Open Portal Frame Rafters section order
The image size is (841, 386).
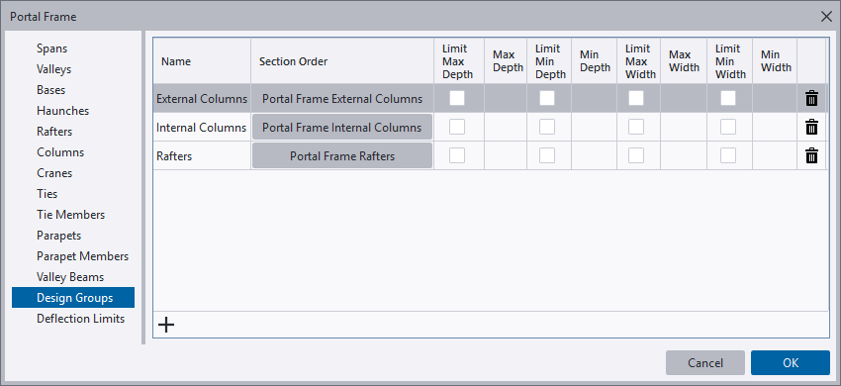point(342,155)
